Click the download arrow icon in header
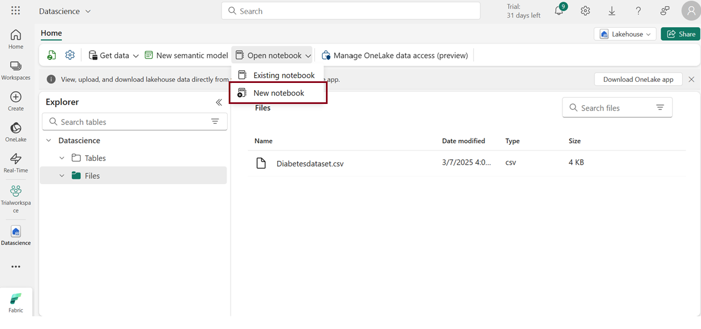701x329 pixels. coord(612,11)
